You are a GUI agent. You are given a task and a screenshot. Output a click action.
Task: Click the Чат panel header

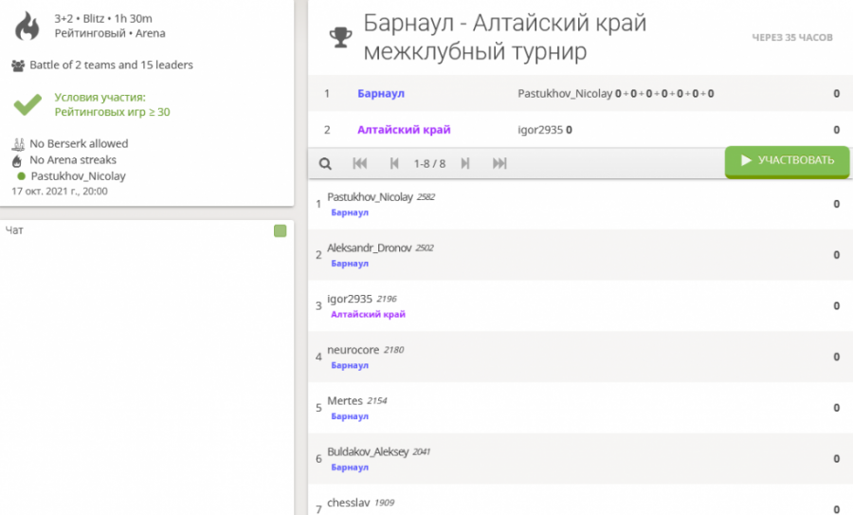click(x=15, y=230)
